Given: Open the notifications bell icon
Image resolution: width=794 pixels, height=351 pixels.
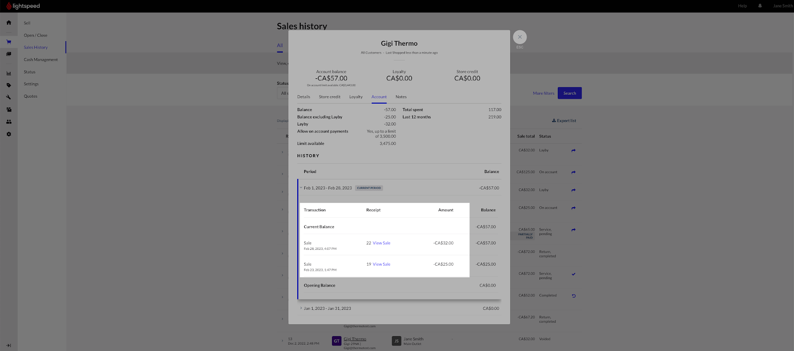Looking at the screenshot, I should coord(760,6).
